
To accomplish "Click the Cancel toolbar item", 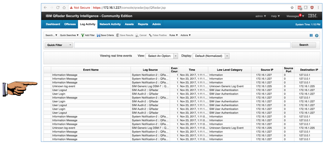I will 141,35.
